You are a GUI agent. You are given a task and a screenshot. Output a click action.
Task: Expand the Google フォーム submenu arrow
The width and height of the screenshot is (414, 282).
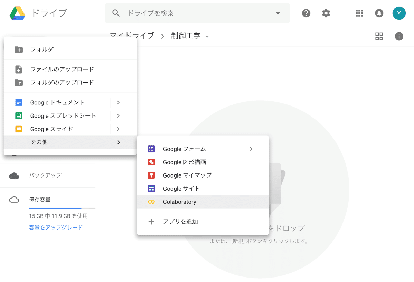pos(251,149)
